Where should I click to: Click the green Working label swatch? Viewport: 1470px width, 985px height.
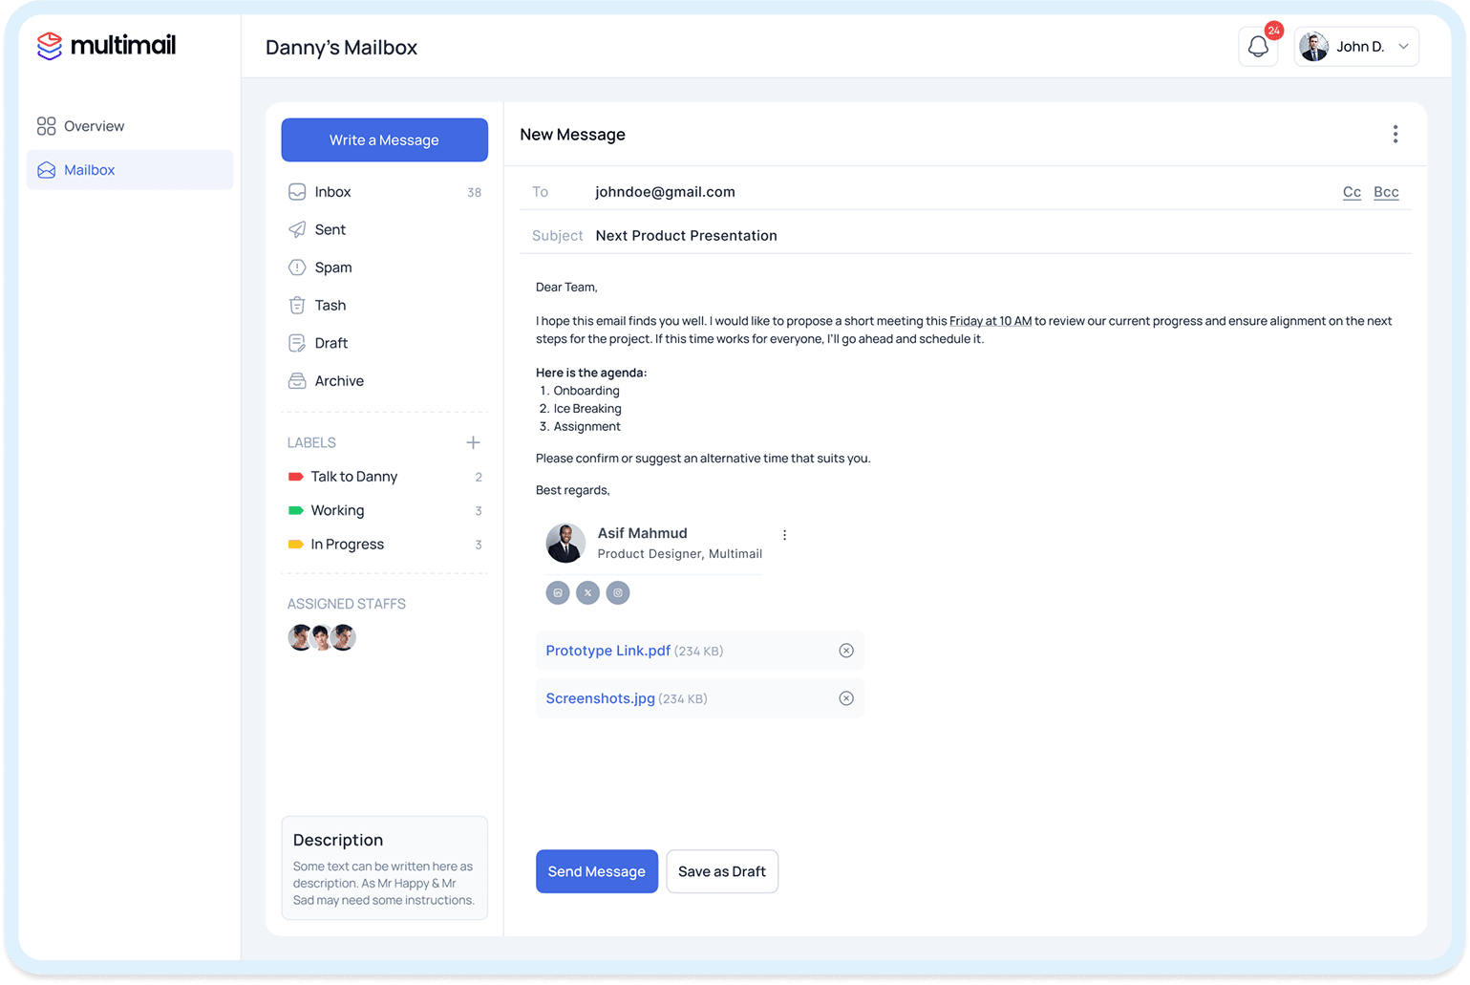[x=295, y=510]
